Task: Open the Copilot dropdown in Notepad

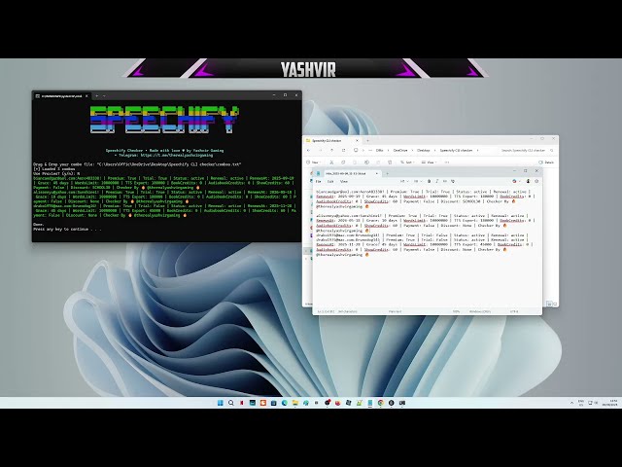Action: coord(516,182)
